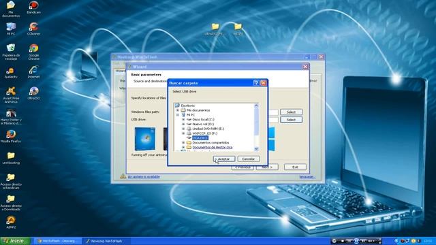Open the unetbooting folder on desktop
The height and width of the screenshot is (245, 436).
click(11, 159)
